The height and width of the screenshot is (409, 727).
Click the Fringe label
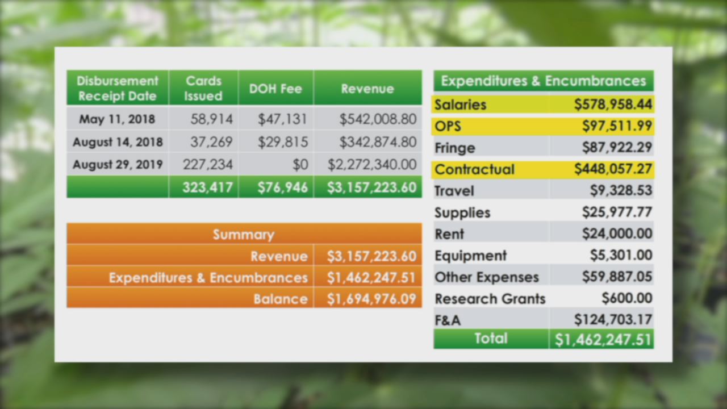pyautogui.click(x=455, y=148)
